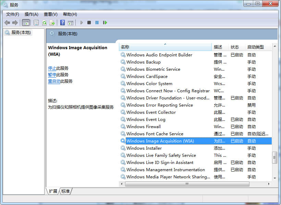Image resolution: width=281 pixels, height=205 pixels.
Task: Click the Restart Service toolbar icon
Action: [105, 23]
